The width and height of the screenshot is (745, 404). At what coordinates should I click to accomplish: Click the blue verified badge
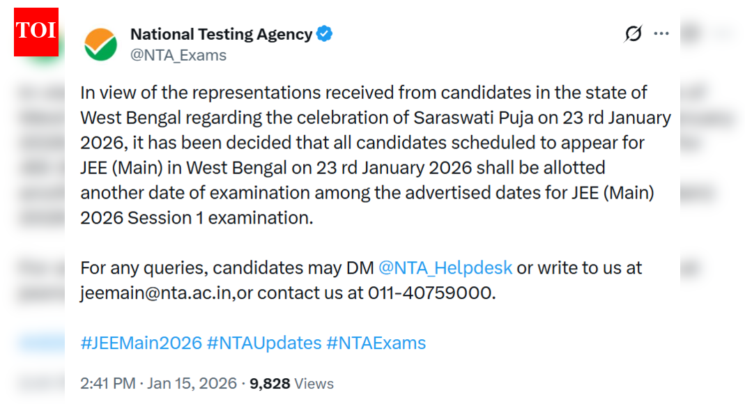[x=324, y=33]
